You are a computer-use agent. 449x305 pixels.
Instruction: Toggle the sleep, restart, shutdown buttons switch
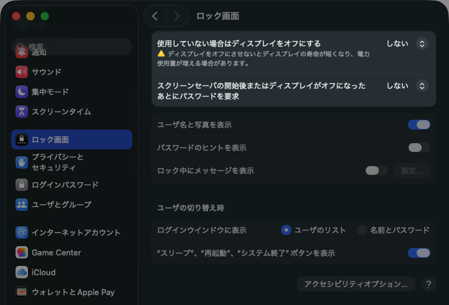pos(419,253)
